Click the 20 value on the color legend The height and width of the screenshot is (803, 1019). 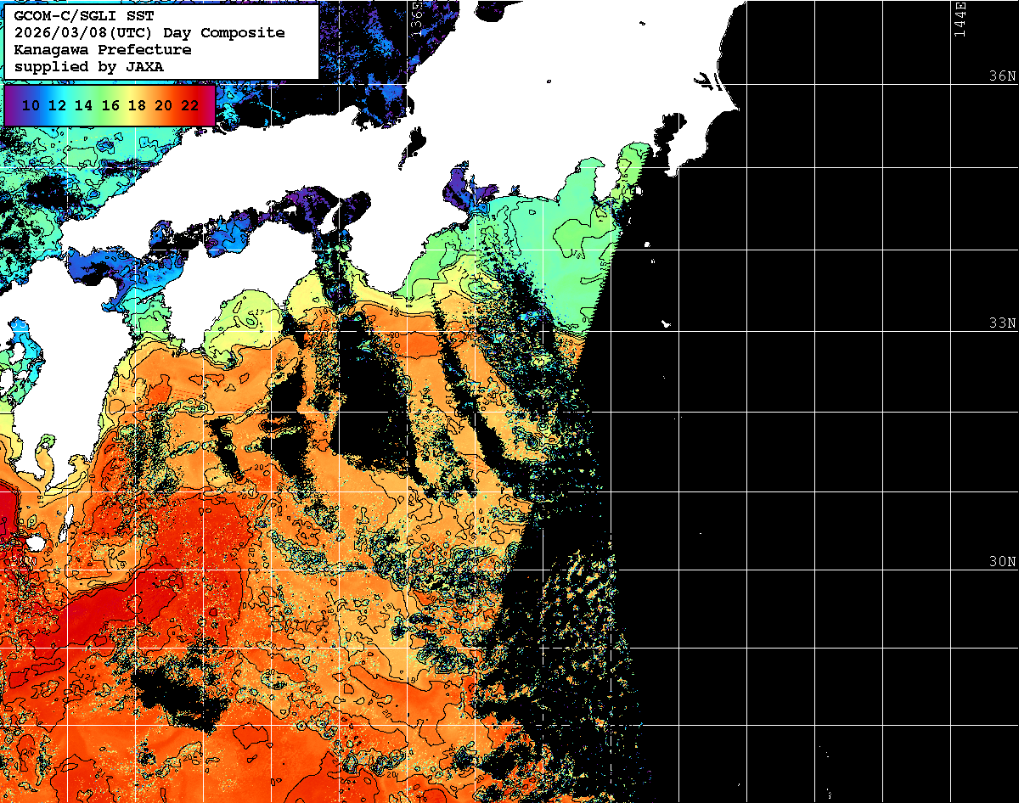(x=164, y=105)
